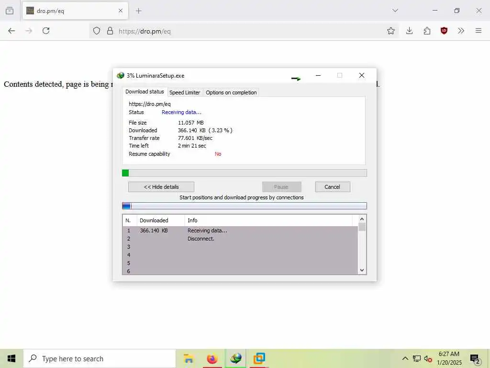Viewport: 490px width, 368px height.
Task: Click the download dialog globe title icon
Action: pyautogui.click(x=120, y=75)
